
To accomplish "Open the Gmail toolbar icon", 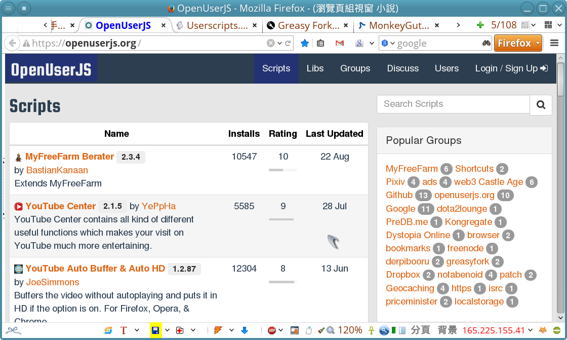I will 340,44.
